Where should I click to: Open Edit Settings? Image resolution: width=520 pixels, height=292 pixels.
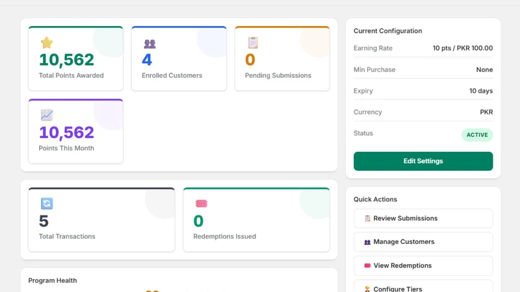(423, 161)
